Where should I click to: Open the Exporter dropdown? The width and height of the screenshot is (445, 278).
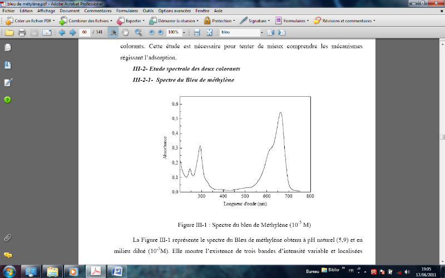tap(131, 21)
